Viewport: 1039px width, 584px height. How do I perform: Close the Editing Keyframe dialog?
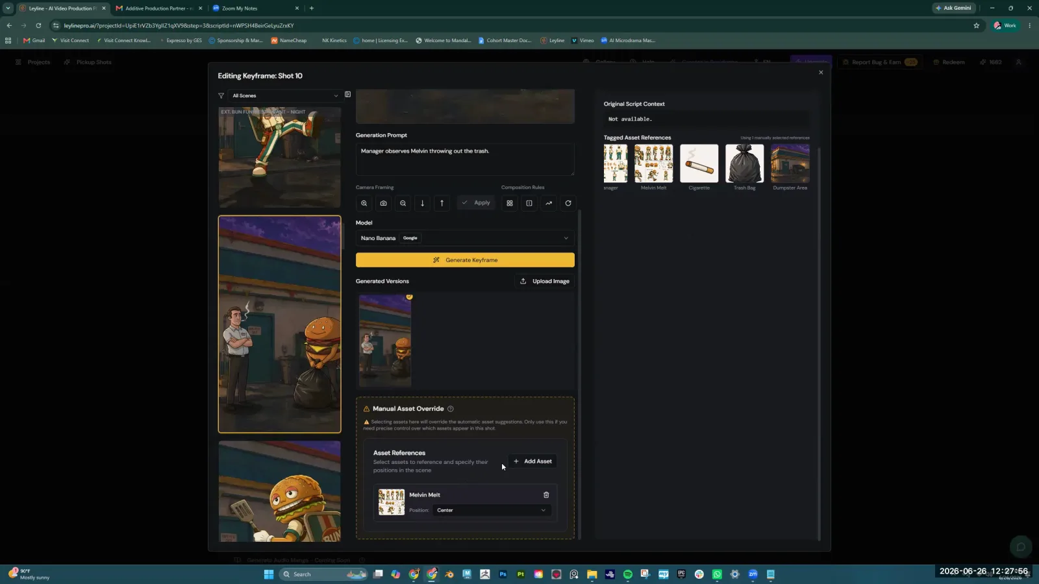pos(821,72)
